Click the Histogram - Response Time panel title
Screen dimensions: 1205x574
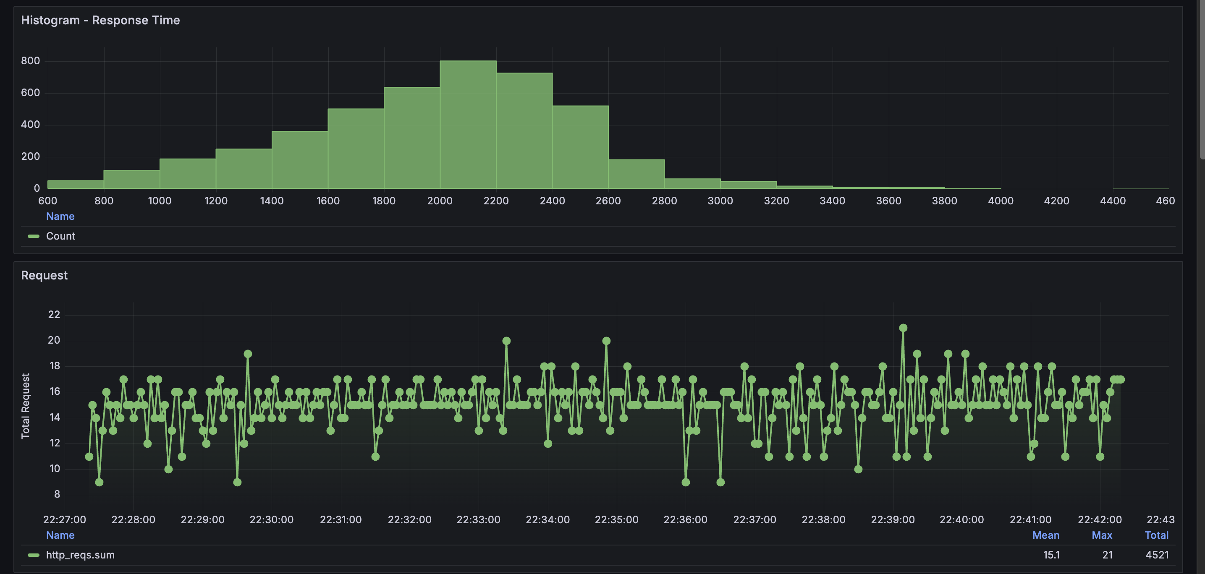click(100, 20)
